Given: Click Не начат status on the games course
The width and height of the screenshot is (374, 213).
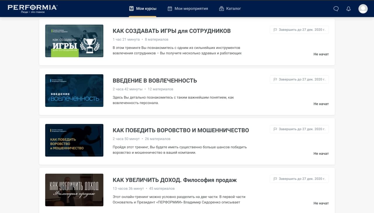Looking at the screenshot, I should pyautogui.click(x=321, y=54).
